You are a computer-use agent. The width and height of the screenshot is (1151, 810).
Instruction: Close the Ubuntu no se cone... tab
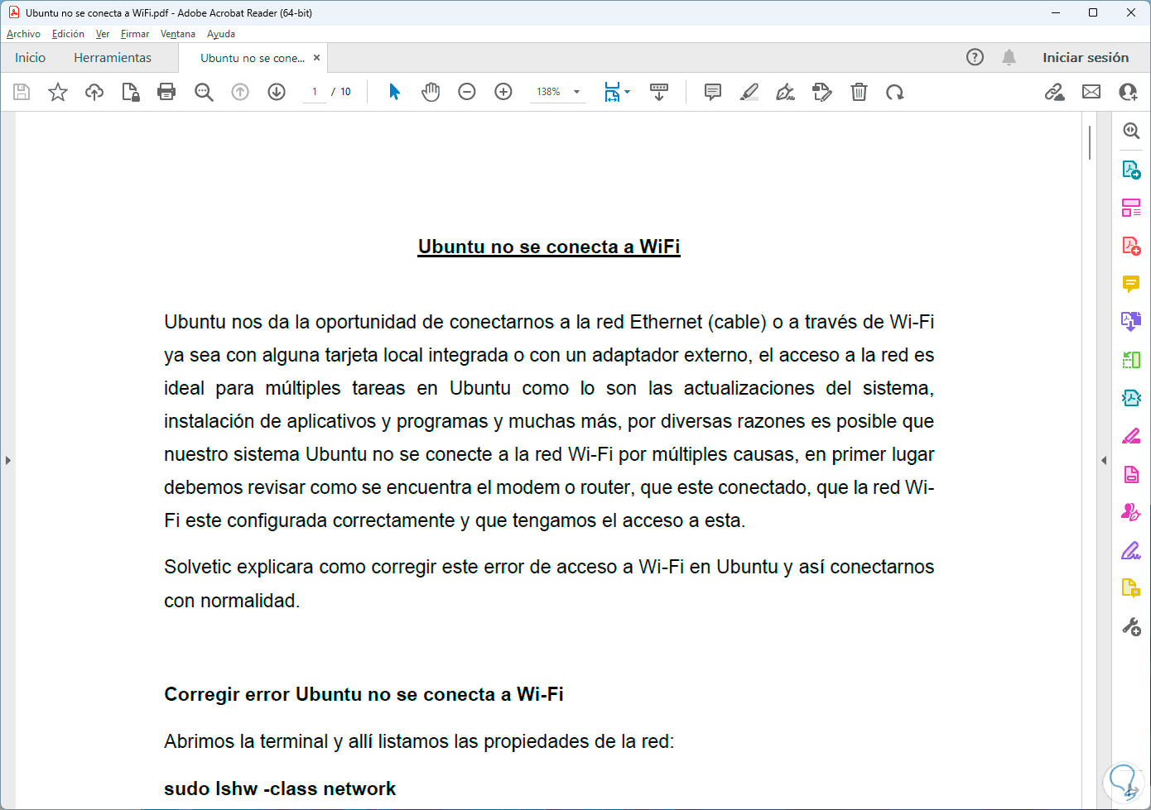pyautogui.click(x=316, y=58)
